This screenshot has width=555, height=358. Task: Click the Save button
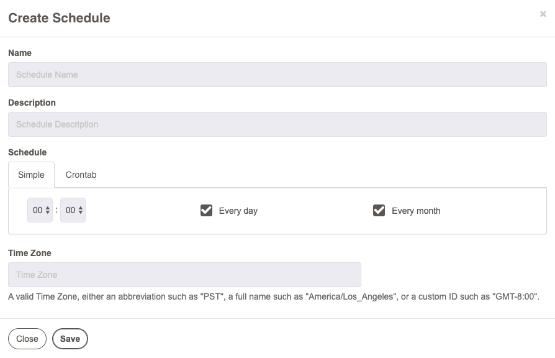pos(70,339)
